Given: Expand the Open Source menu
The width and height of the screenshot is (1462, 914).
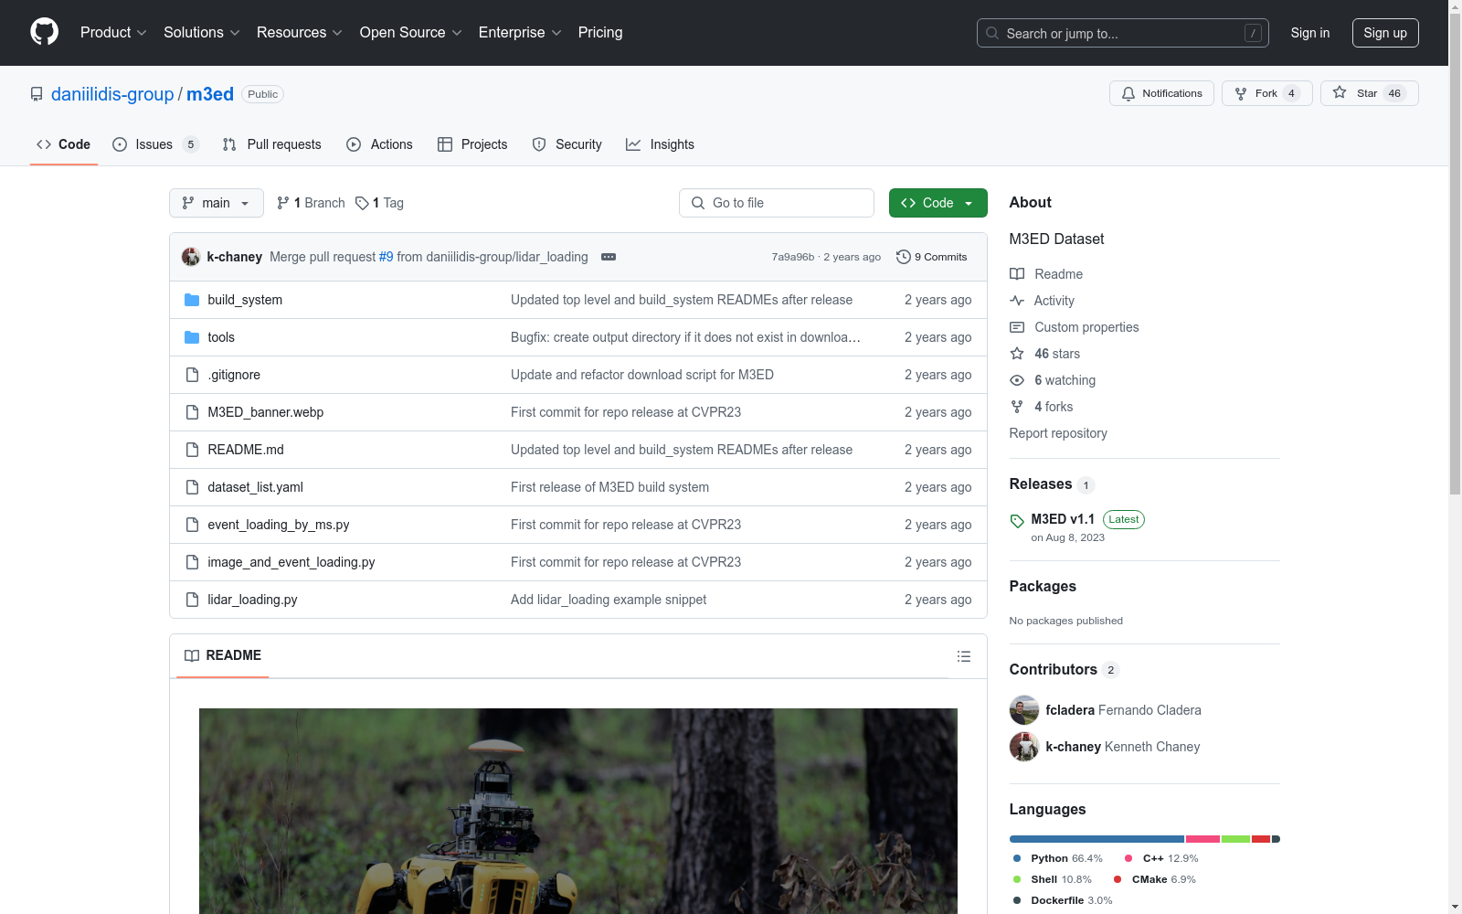Looking at the screenshot, I should coord(411,32).
